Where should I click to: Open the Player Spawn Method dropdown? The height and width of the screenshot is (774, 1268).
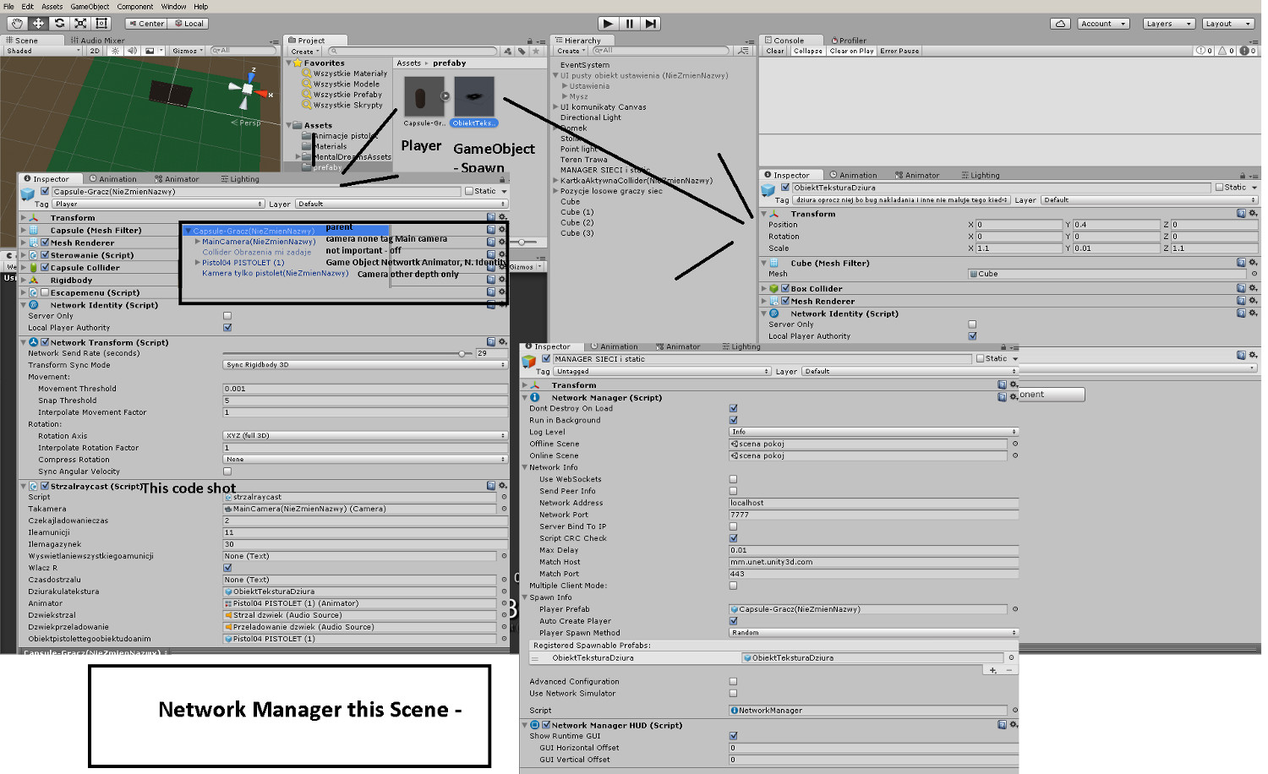pyautogui.click(x=871, y=632)
